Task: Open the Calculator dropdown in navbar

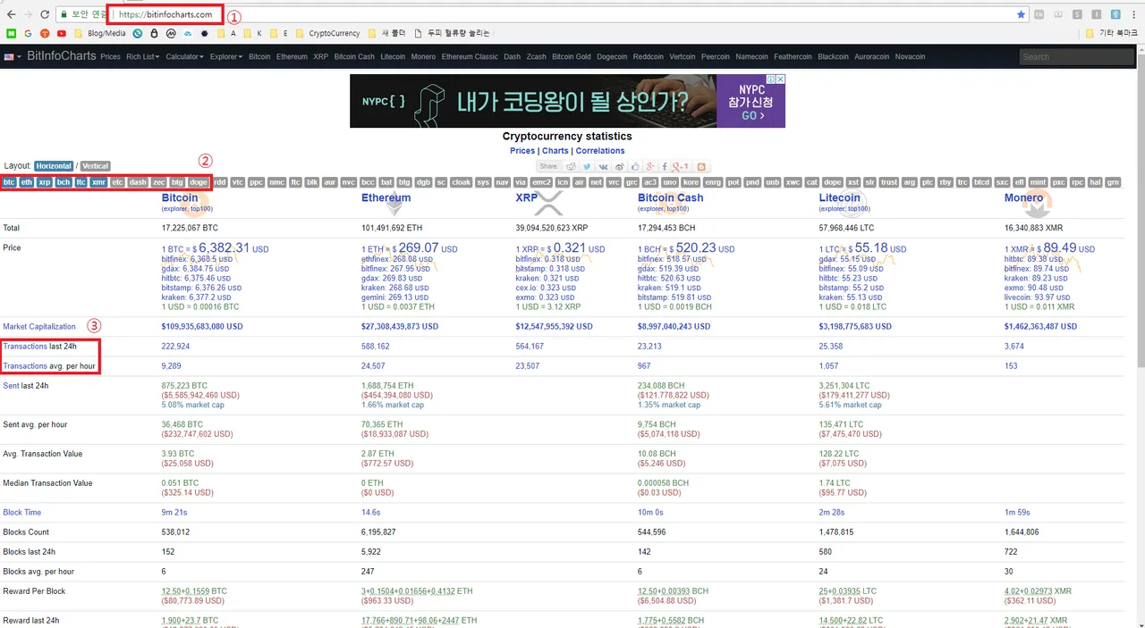Action: point(184,56)
